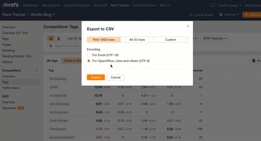Click the Add keywords button

click(252, 15)
